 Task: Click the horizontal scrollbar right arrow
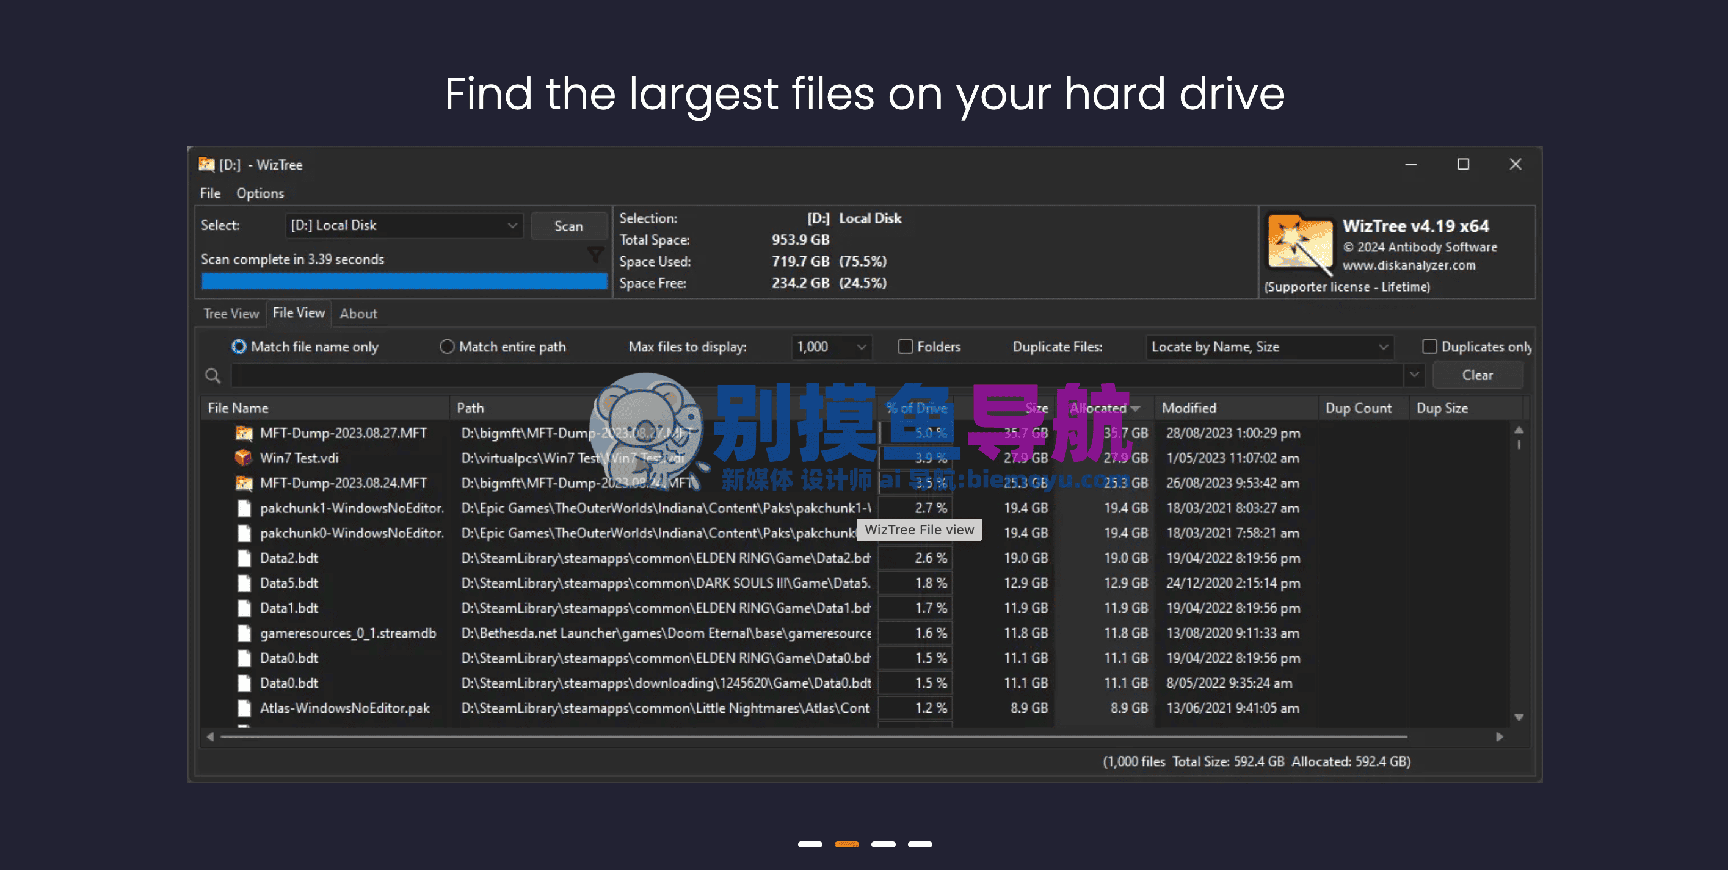click(1500, 736)
